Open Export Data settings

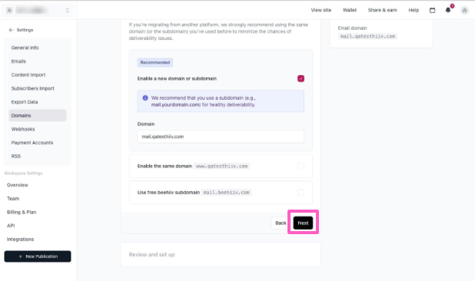pyautogui.click(x=38, y=102)
